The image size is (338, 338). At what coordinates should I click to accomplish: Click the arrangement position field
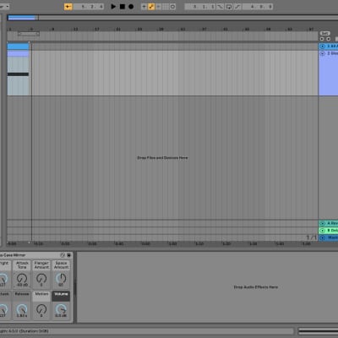89,7
